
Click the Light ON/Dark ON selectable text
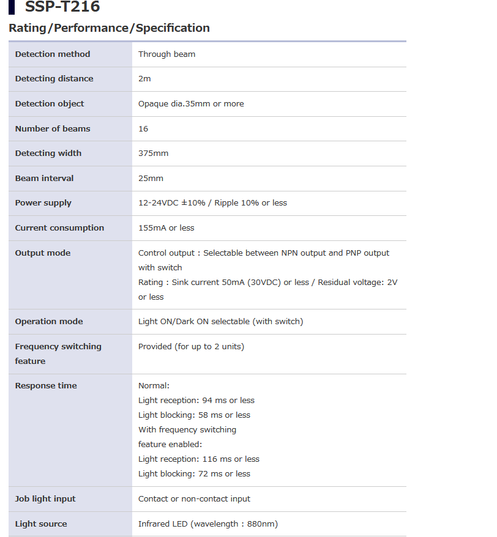click(x=220, y=322)
